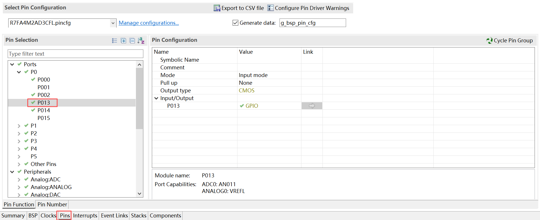The height and width of the screenshot is (220, 540).
Task: Collapse the Ports tree node
Action: point(12,64)
